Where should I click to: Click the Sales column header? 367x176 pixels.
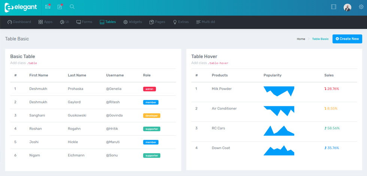329,75
